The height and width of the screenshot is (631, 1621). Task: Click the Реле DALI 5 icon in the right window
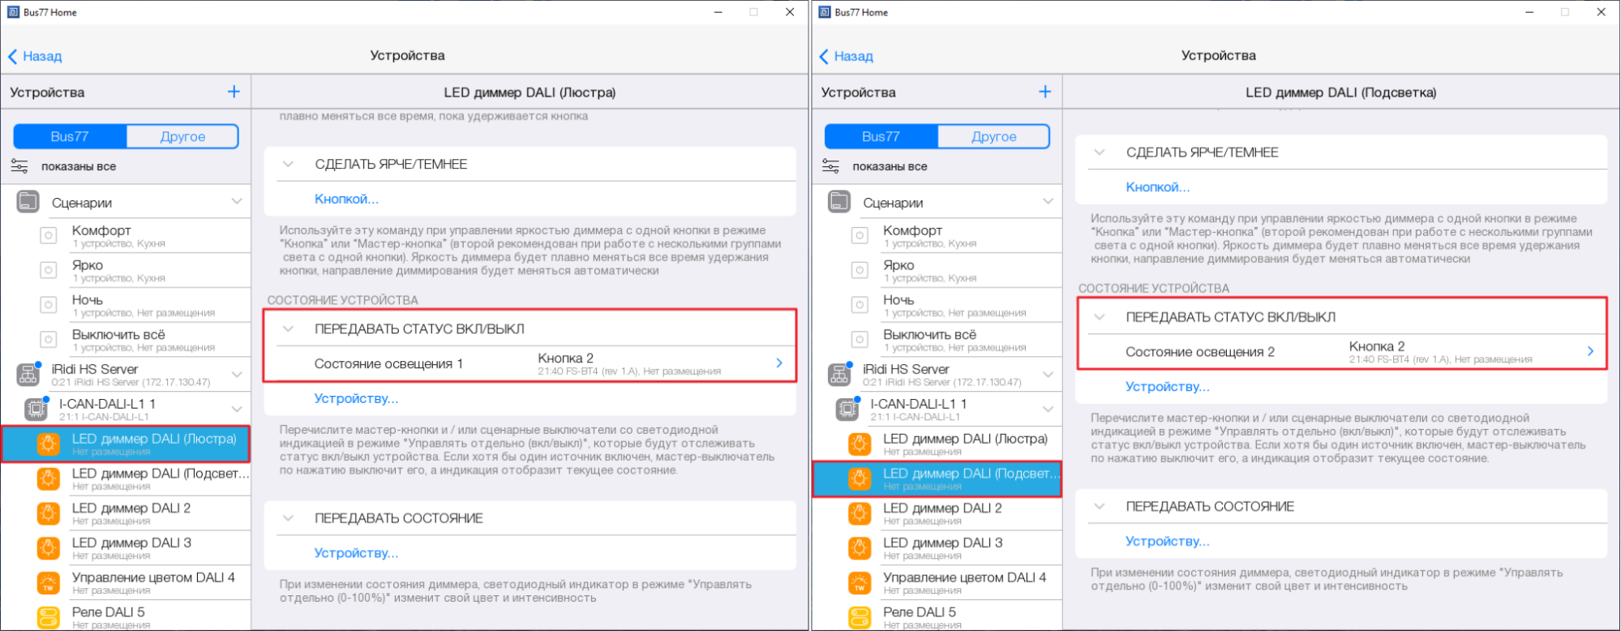860,617
